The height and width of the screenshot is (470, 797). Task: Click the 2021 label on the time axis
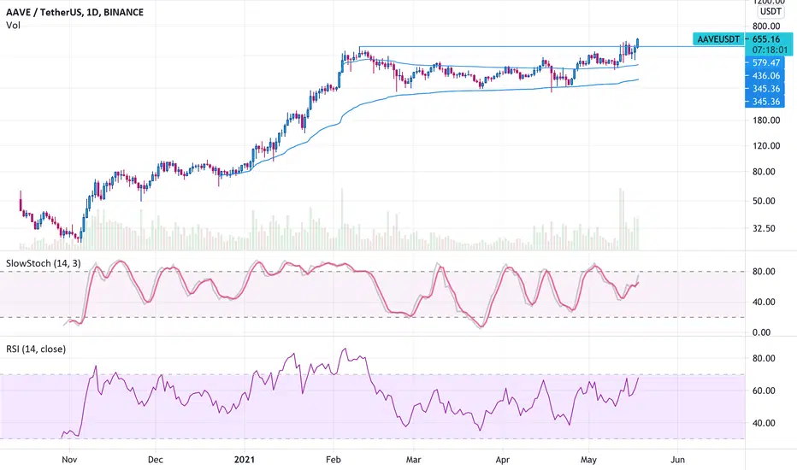245,460
